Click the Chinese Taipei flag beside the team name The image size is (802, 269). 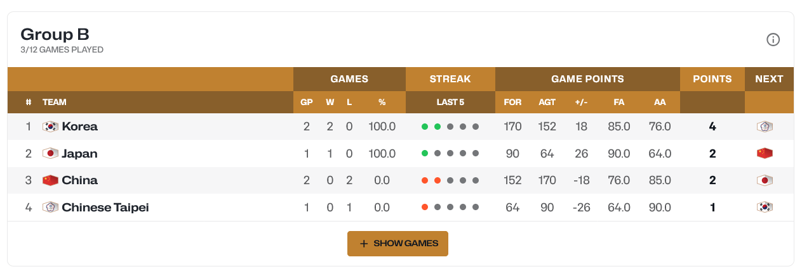[x=50, y=208]
